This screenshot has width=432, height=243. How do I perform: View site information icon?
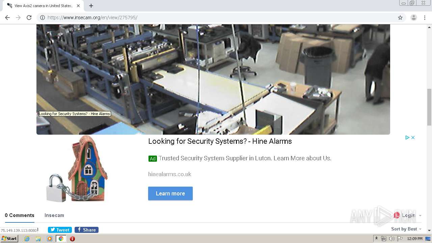coord(42,18)
